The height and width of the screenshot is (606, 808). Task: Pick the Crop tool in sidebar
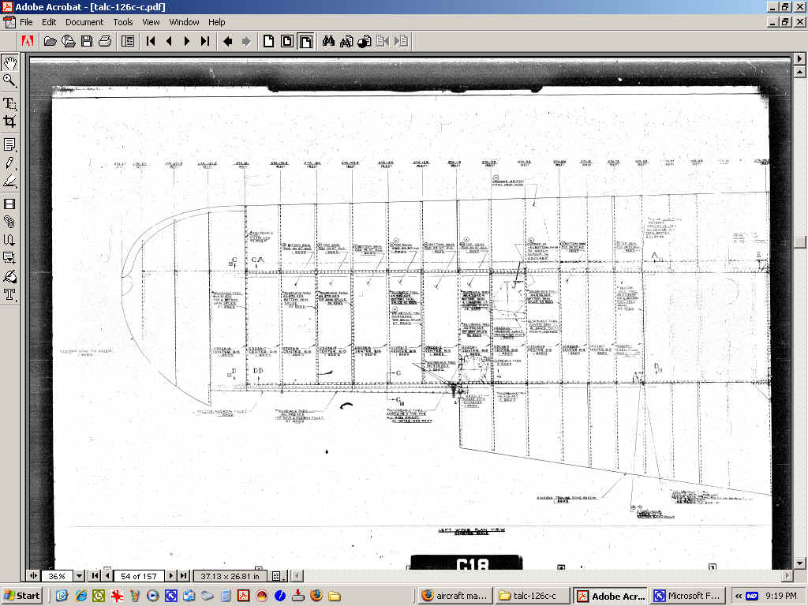tap(10, 122)
